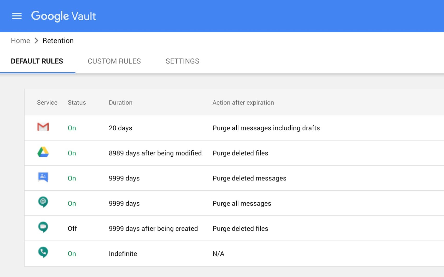The image size is (444, 277).
Task: Select 9999 days after being created
Action: tap(153, 228)
